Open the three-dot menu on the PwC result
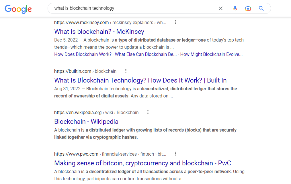 coord(175,153)
